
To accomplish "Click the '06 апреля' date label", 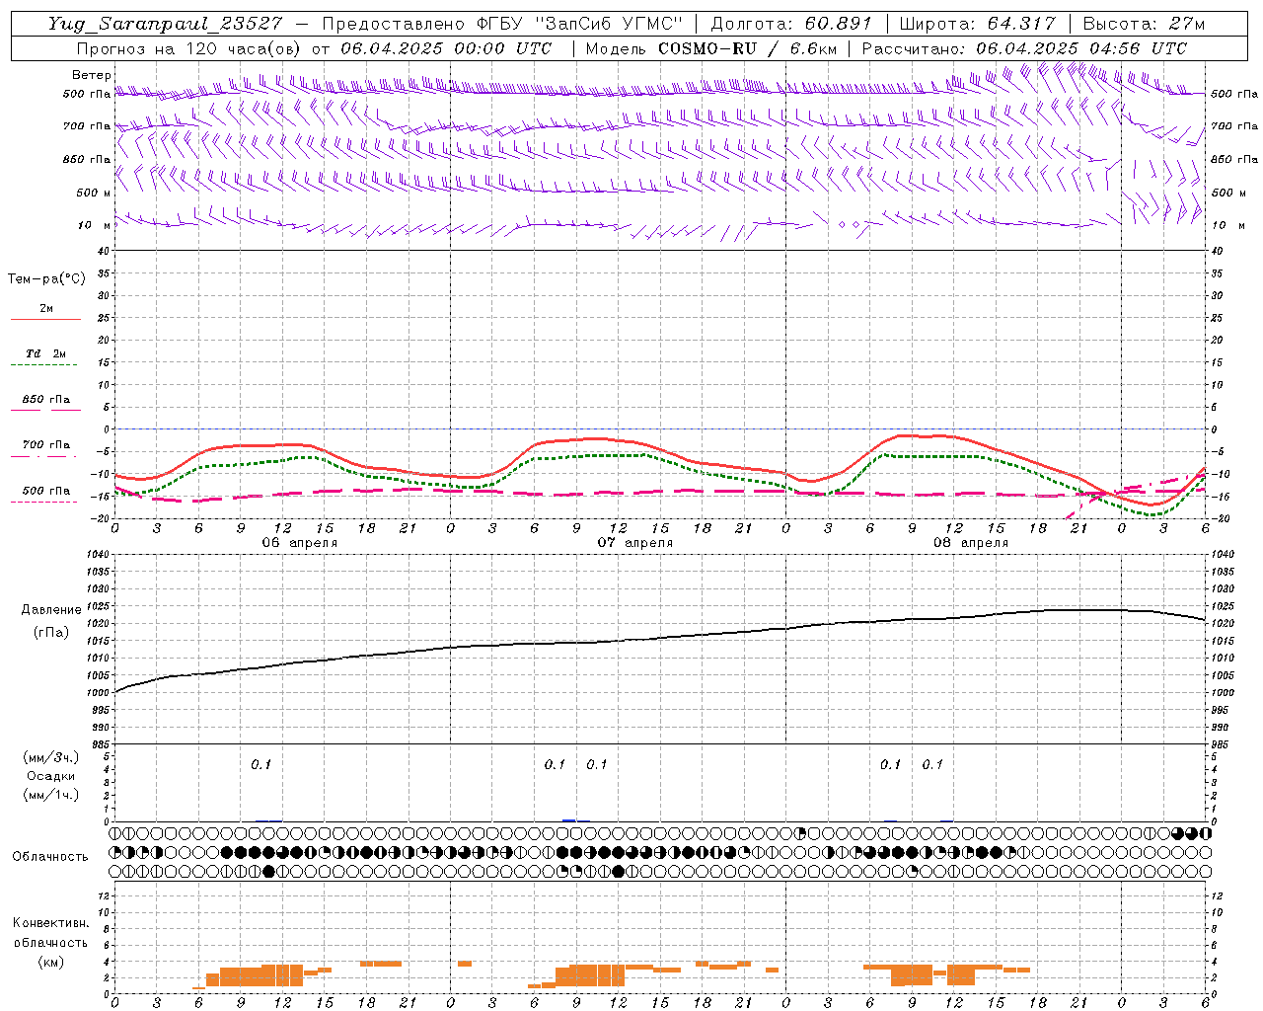I will 299,543.
